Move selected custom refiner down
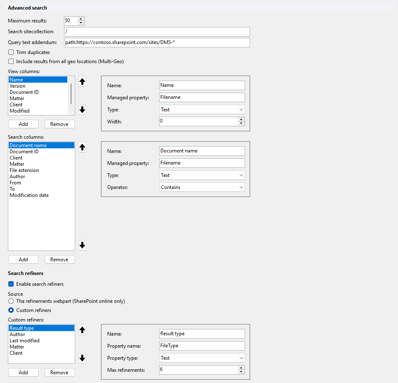The image size is (398, 383). [x=82, y=358]
